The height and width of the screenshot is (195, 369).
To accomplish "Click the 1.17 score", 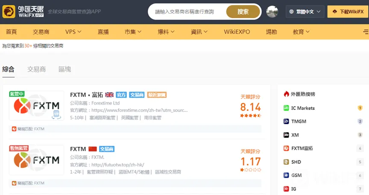I will point(251,161).
